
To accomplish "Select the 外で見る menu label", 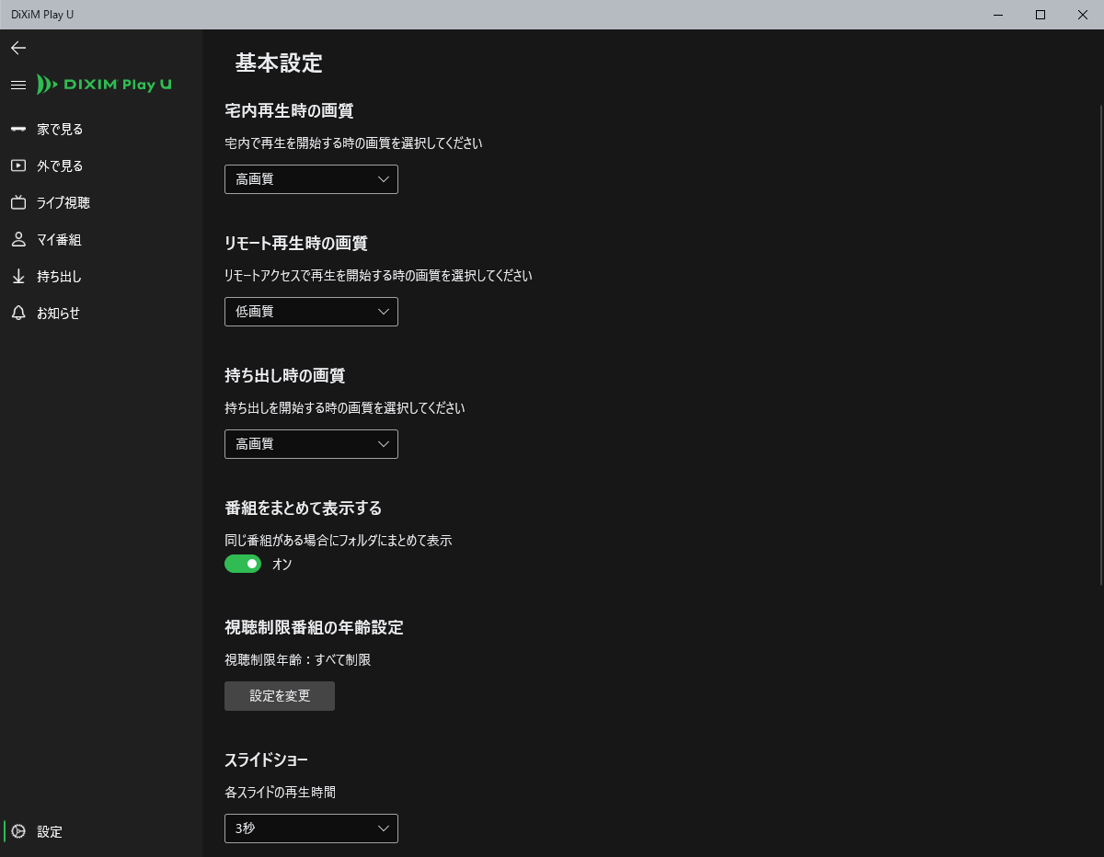I will (x=60, y=166).
